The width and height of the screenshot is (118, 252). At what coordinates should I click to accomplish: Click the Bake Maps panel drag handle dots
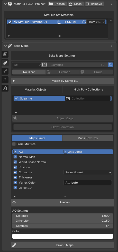point(113,46)
